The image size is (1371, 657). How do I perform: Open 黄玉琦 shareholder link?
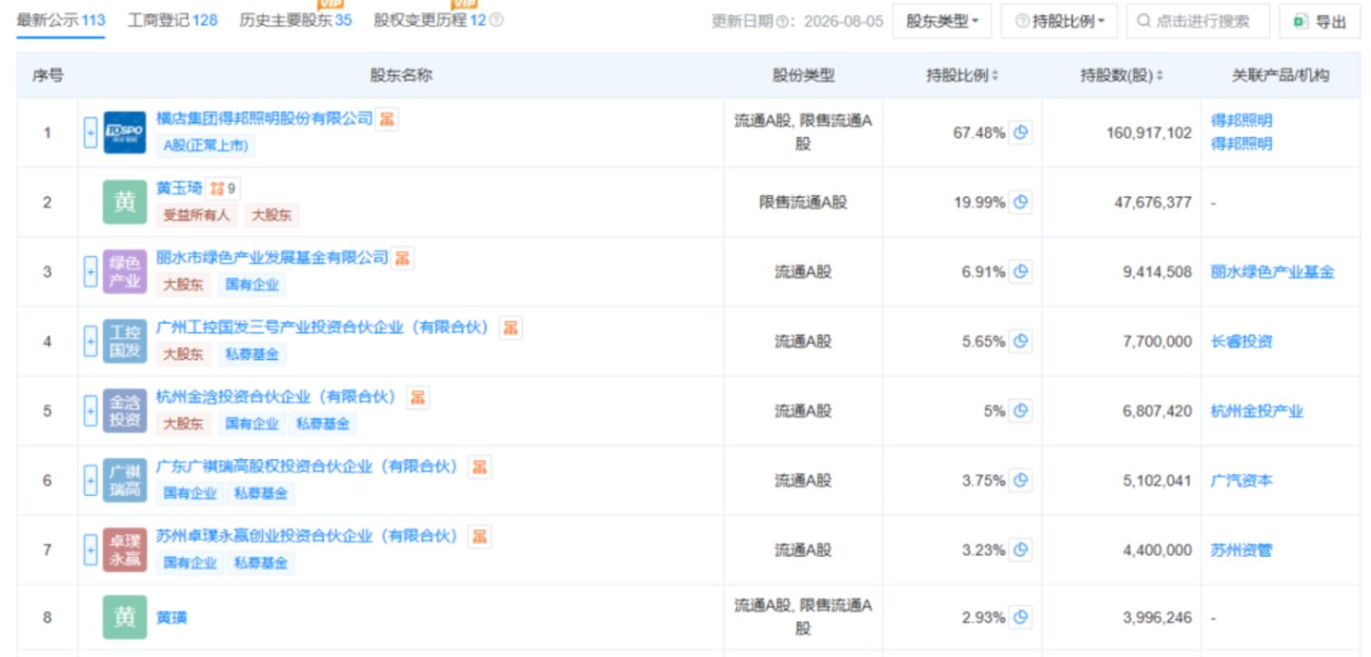179,189
